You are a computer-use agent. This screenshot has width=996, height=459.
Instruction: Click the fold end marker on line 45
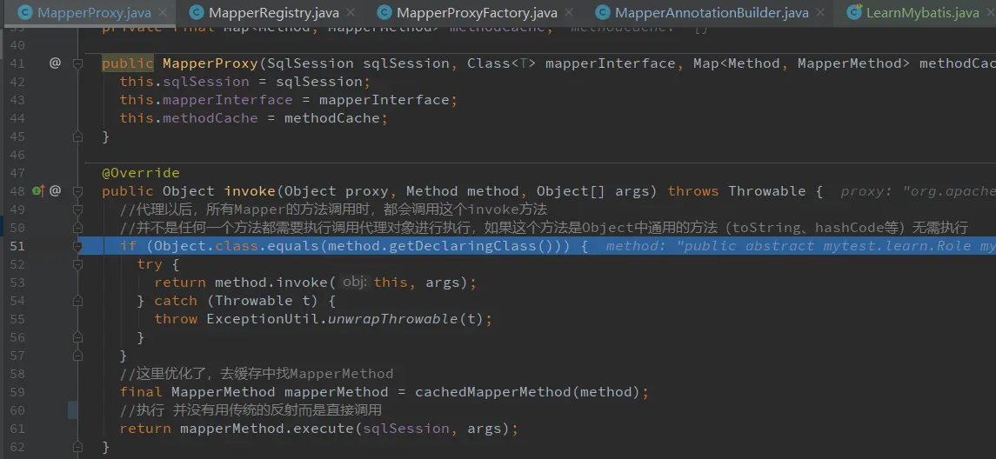pos(77,136)
